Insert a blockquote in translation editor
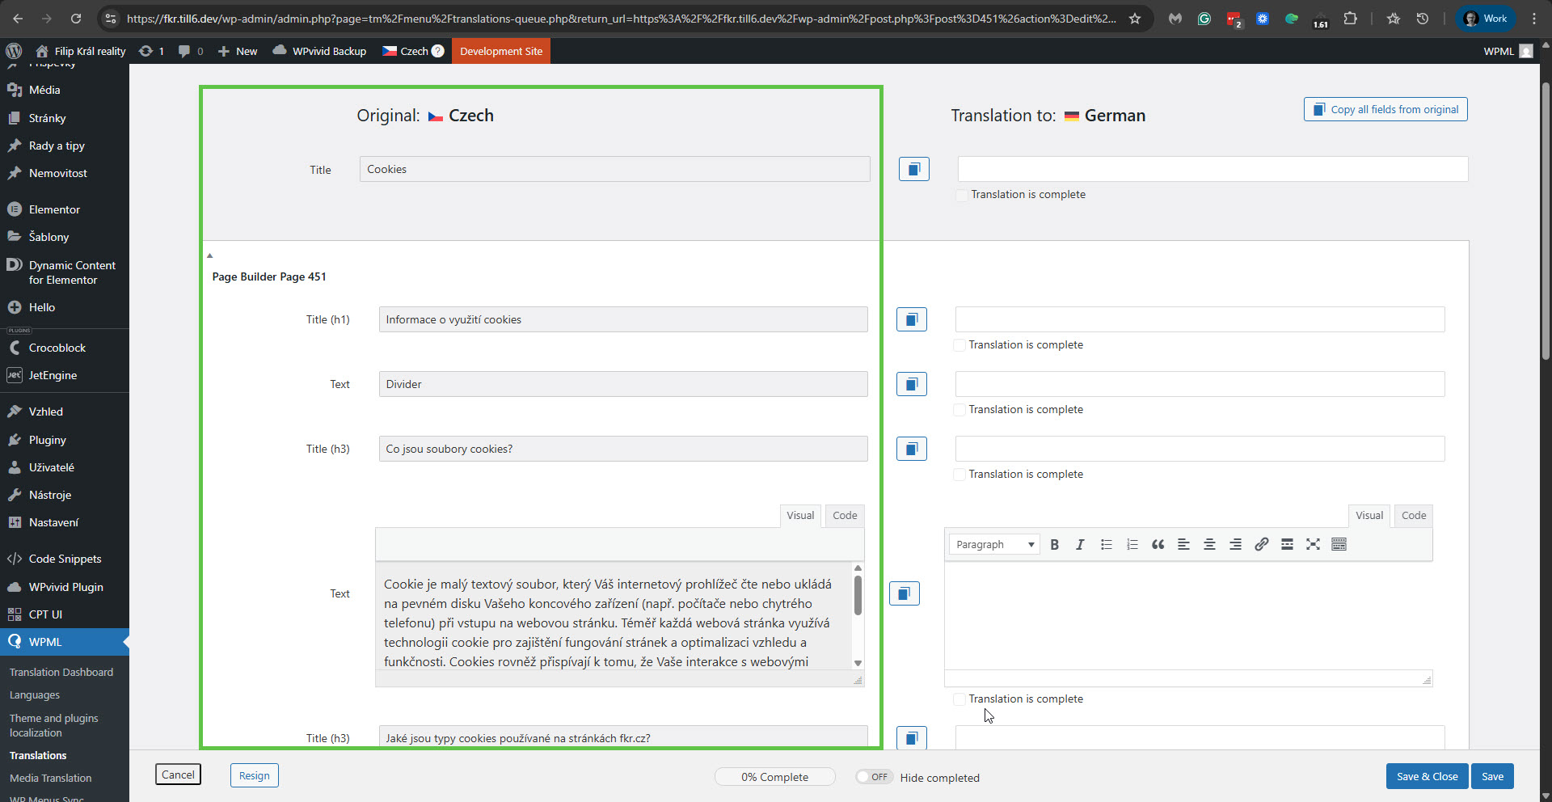The width and height of the screenshot is (1552, 802). pos(1158,545)
